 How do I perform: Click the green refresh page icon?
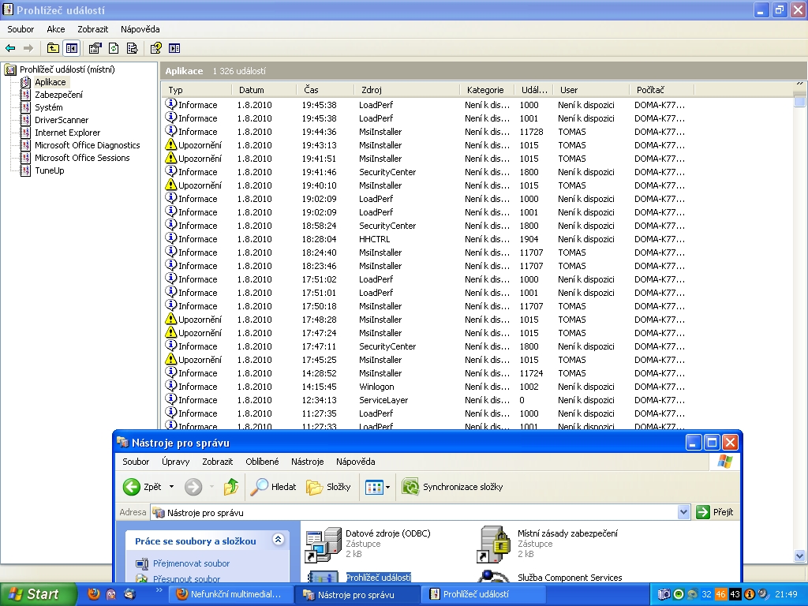tap(114, 48)
